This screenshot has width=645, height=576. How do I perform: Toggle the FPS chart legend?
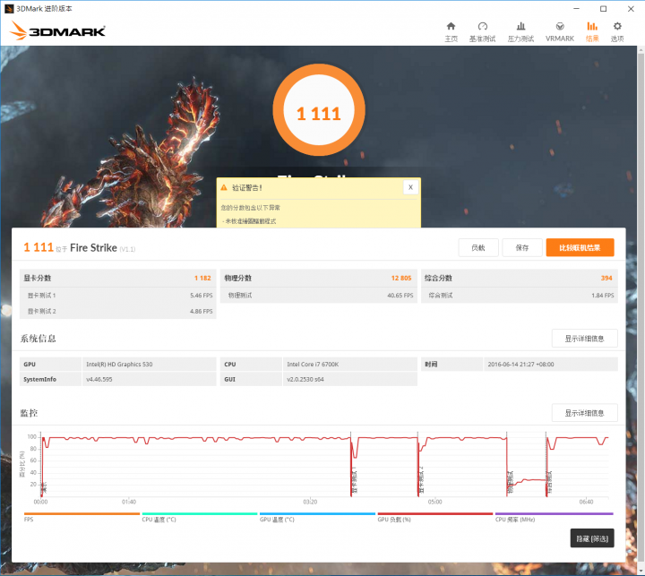82,517
